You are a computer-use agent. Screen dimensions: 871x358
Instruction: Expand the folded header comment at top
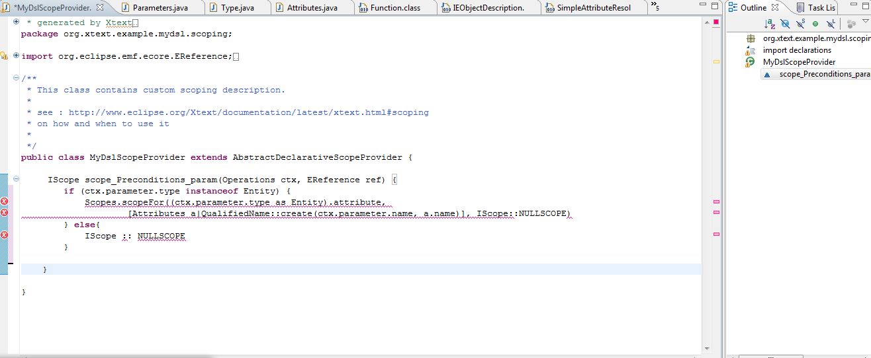click(16, 22)
